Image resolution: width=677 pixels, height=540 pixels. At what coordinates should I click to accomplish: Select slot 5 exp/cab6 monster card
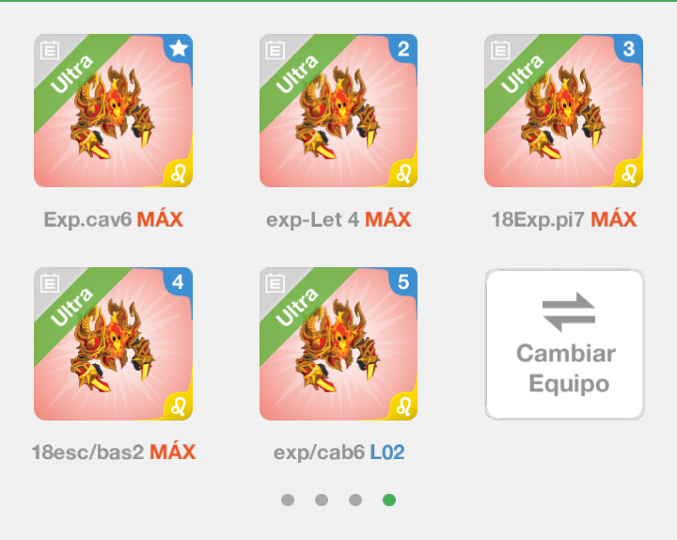point(338,344)
